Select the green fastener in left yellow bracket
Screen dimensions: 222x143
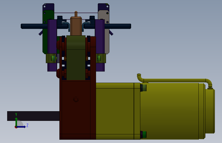[x=53, y=58]
